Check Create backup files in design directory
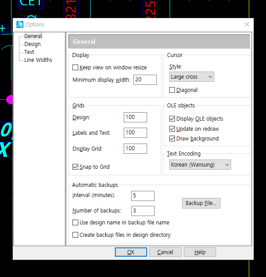266x277 pixels. tap(76, 235)
